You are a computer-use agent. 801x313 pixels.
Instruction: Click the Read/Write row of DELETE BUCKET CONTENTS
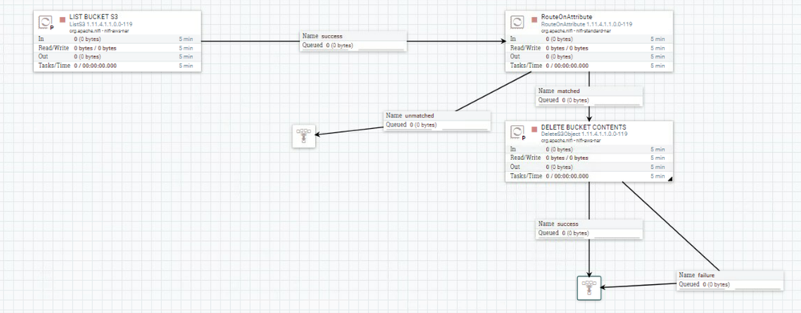[589, 158]
